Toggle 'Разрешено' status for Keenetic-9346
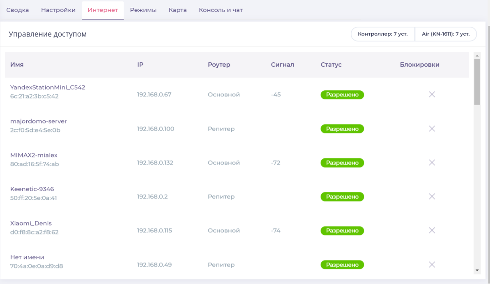The height and width of the screenshot is (284, 490). (342, 197)
